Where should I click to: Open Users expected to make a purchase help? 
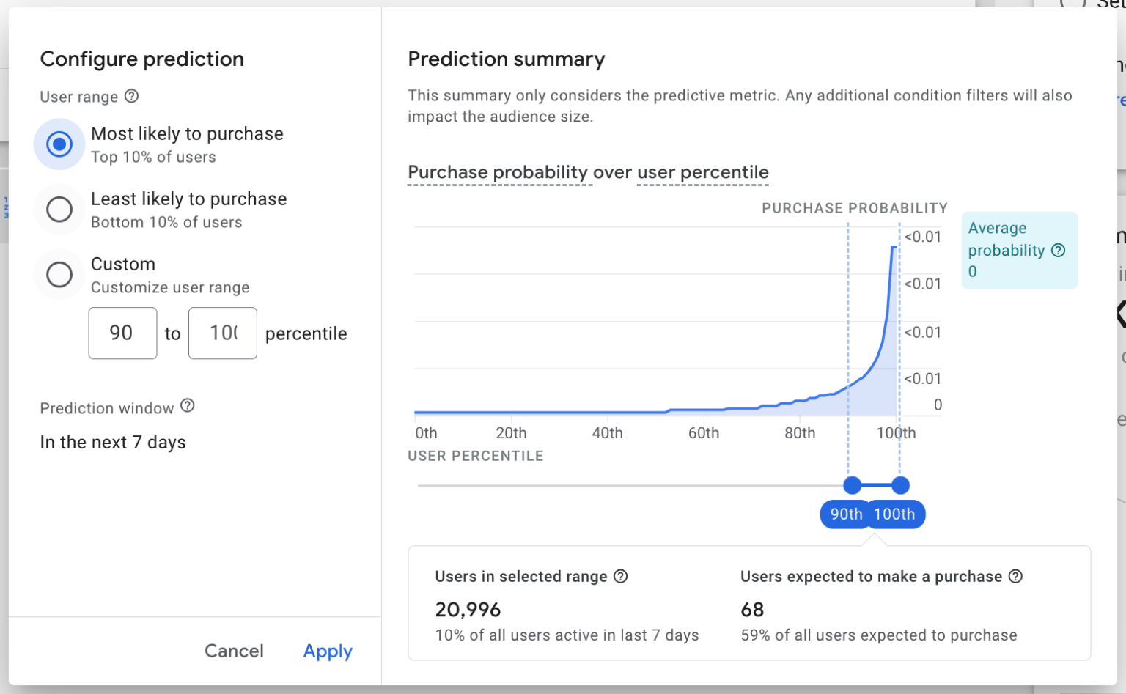(x=1016, y=577)
